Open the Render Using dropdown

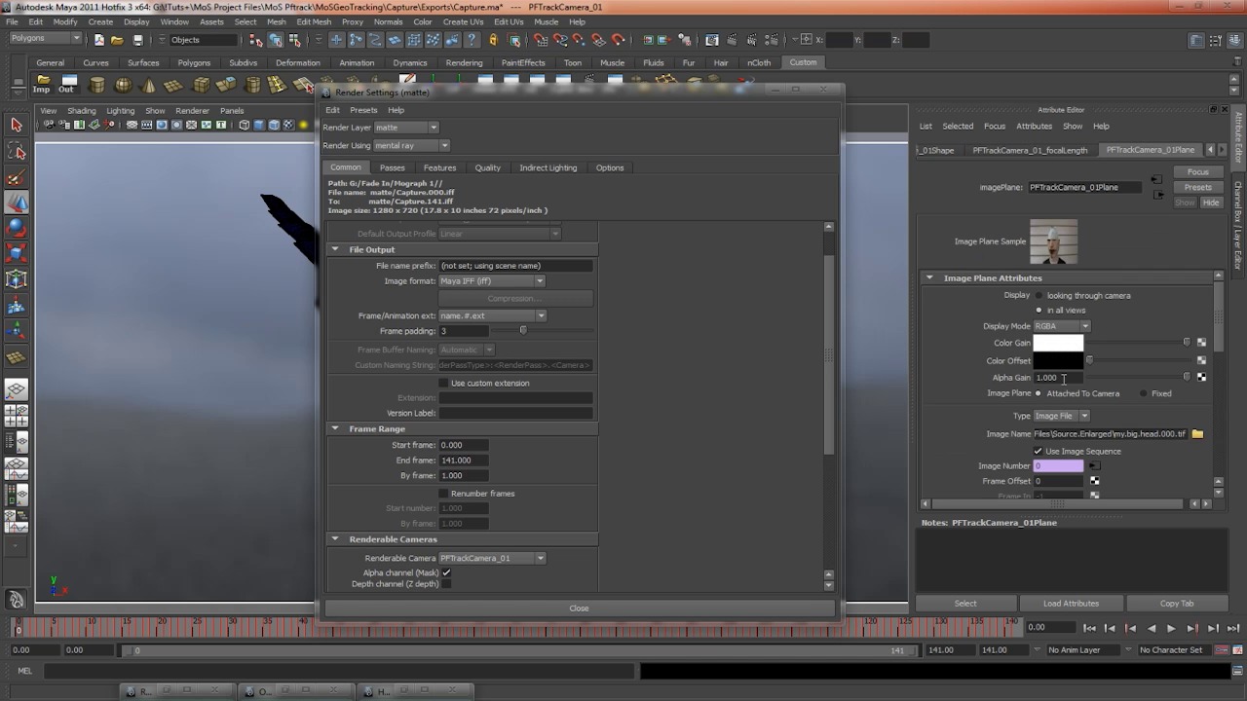pos(411,146)
